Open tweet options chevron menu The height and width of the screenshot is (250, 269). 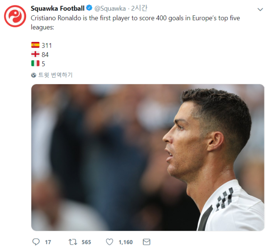coord(260,10)
